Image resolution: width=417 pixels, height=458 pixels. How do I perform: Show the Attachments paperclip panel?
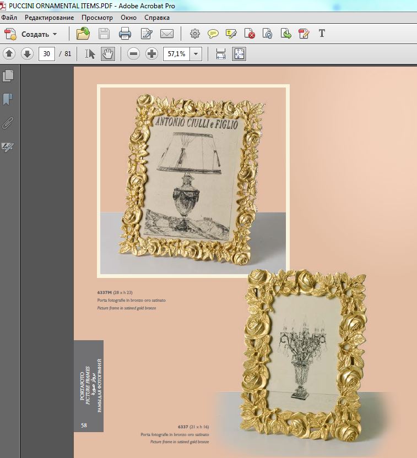click(x=8, y=123)
